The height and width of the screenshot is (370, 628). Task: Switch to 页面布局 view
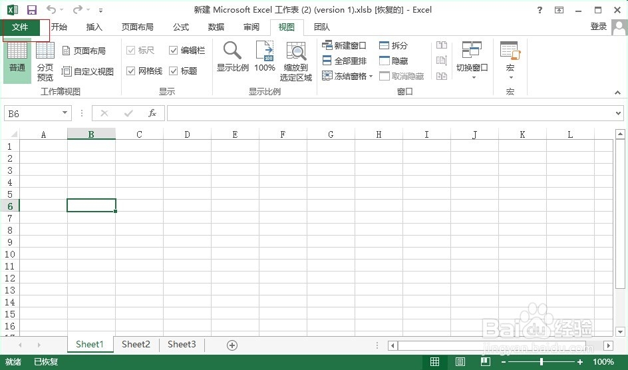pyautogui.click(x=84, y=51)
